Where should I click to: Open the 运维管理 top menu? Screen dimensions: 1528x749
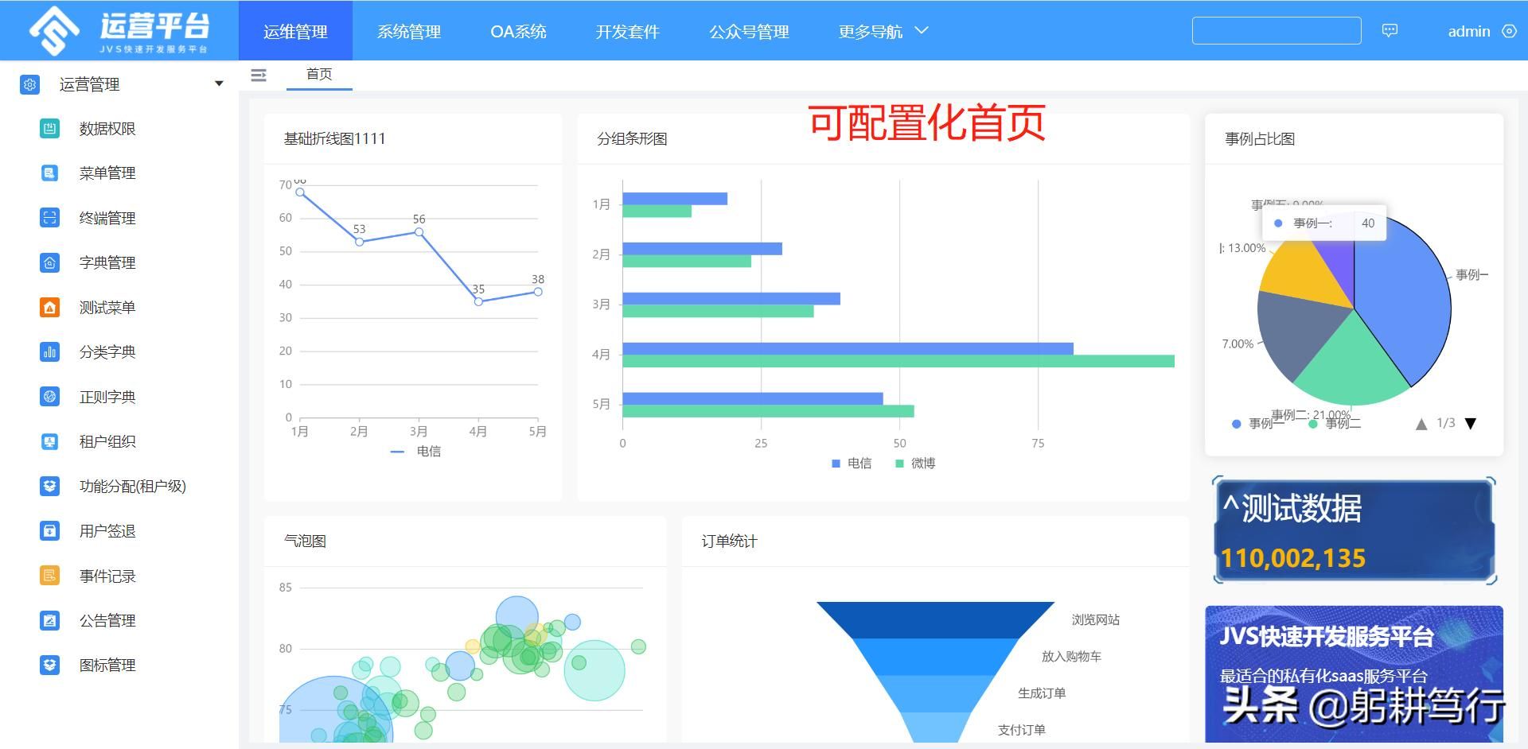click(x=295, y=31)
